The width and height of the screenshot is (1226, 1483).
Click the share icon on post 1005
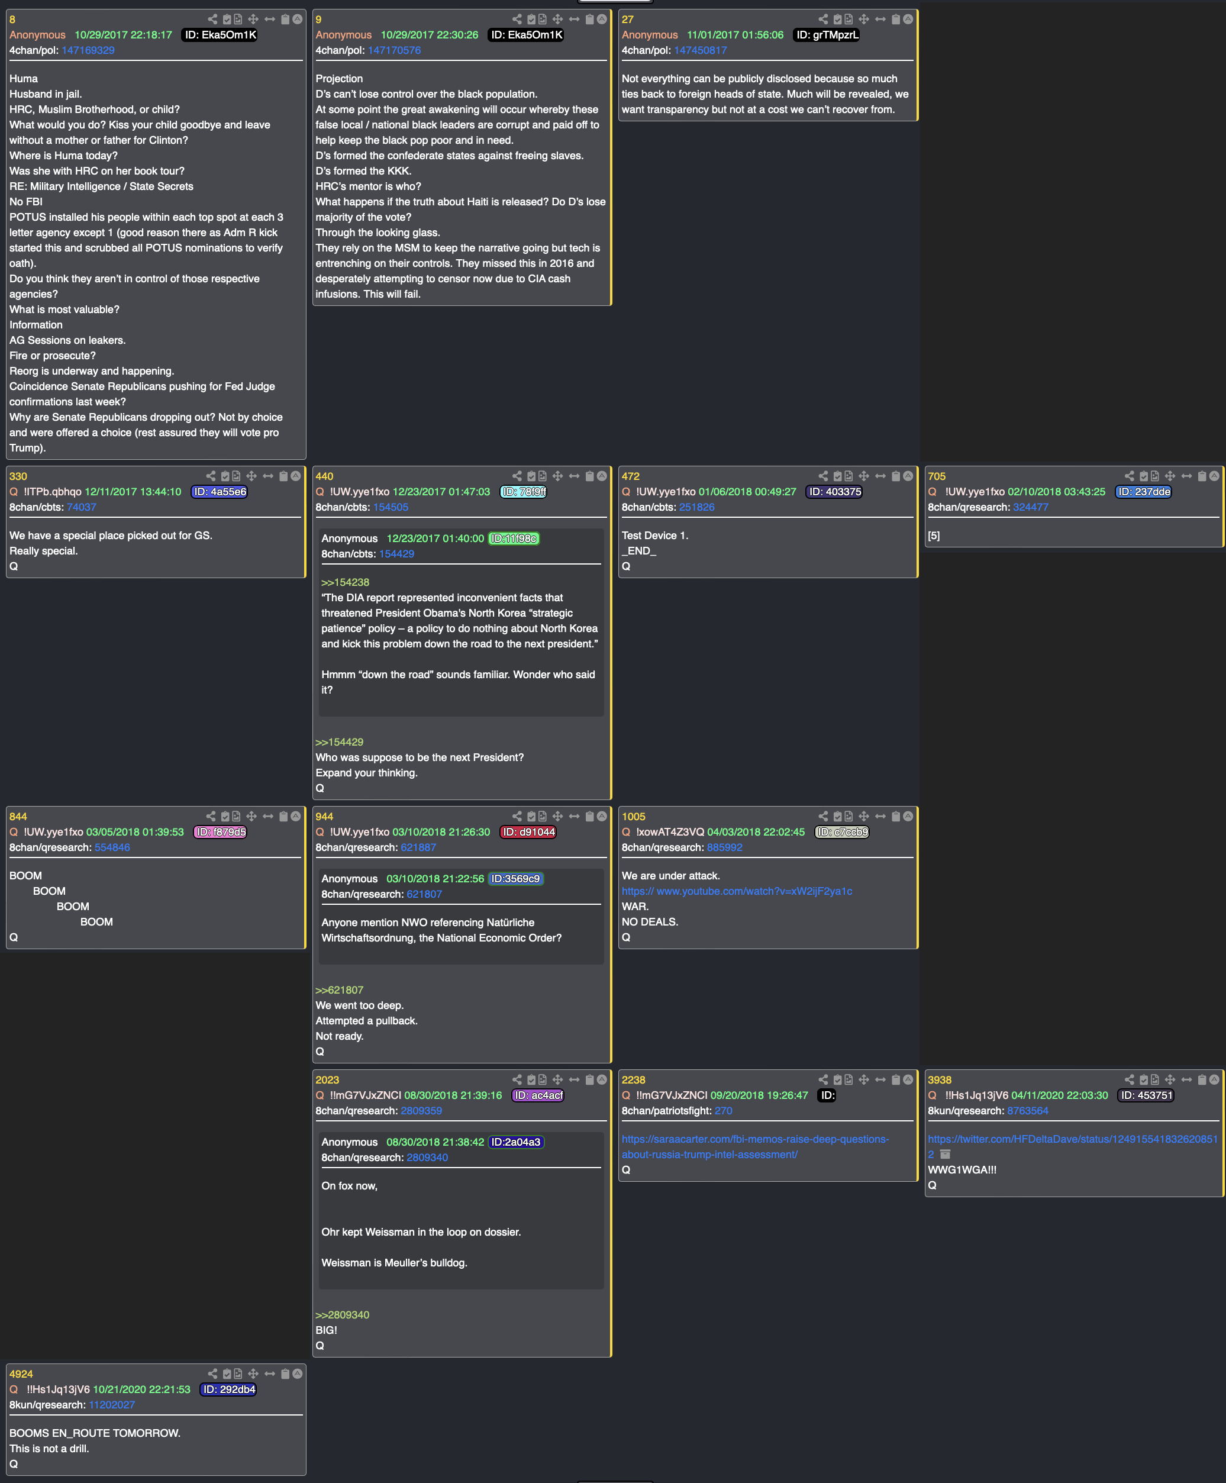click(824, 816)
